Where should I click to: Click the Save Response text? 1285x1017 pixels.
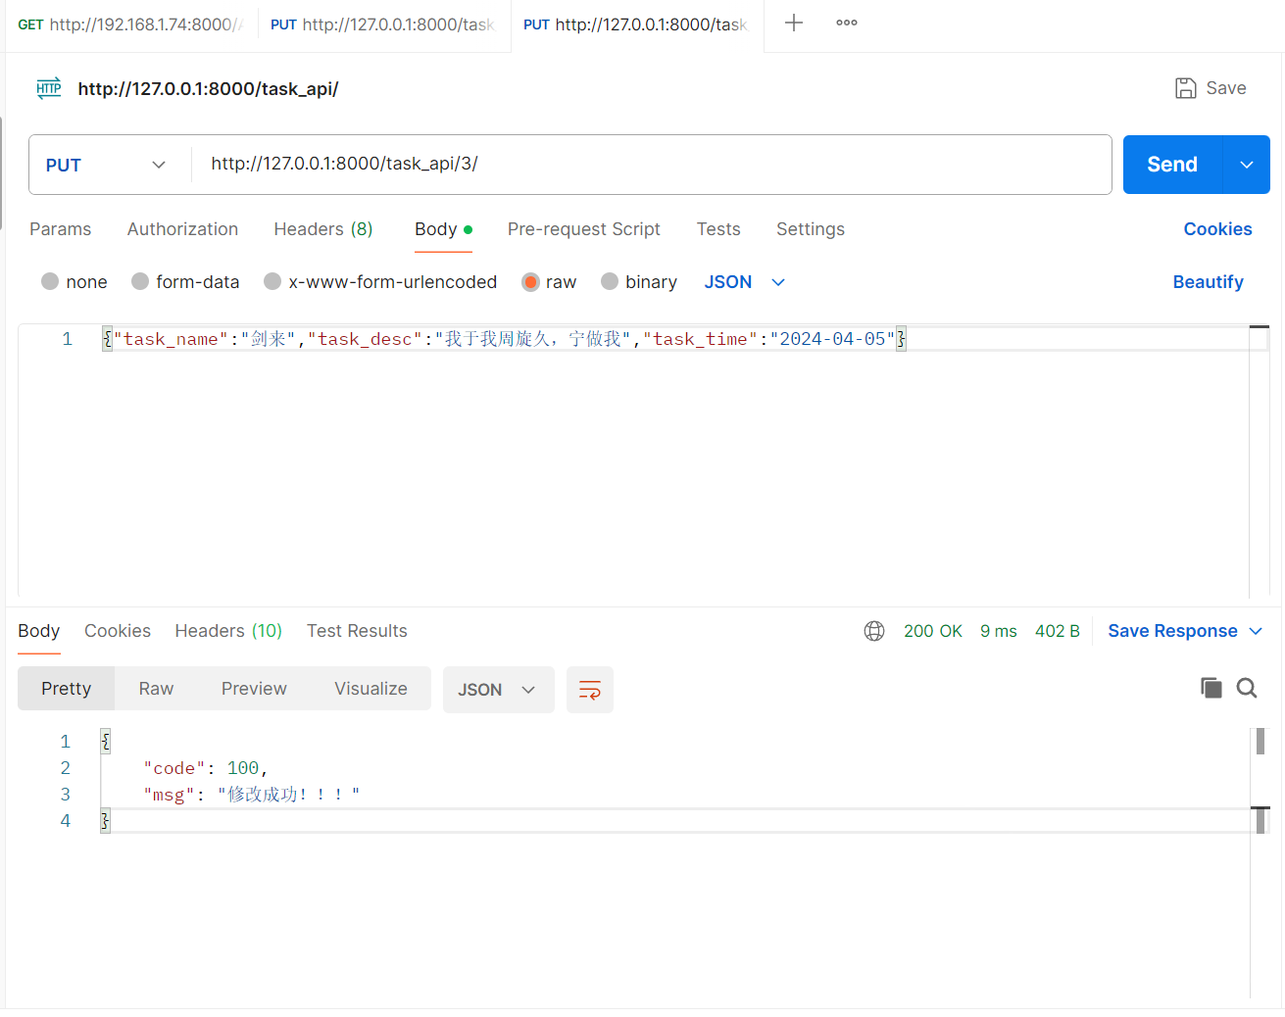pyautogui.click(x=1172, y=631)
